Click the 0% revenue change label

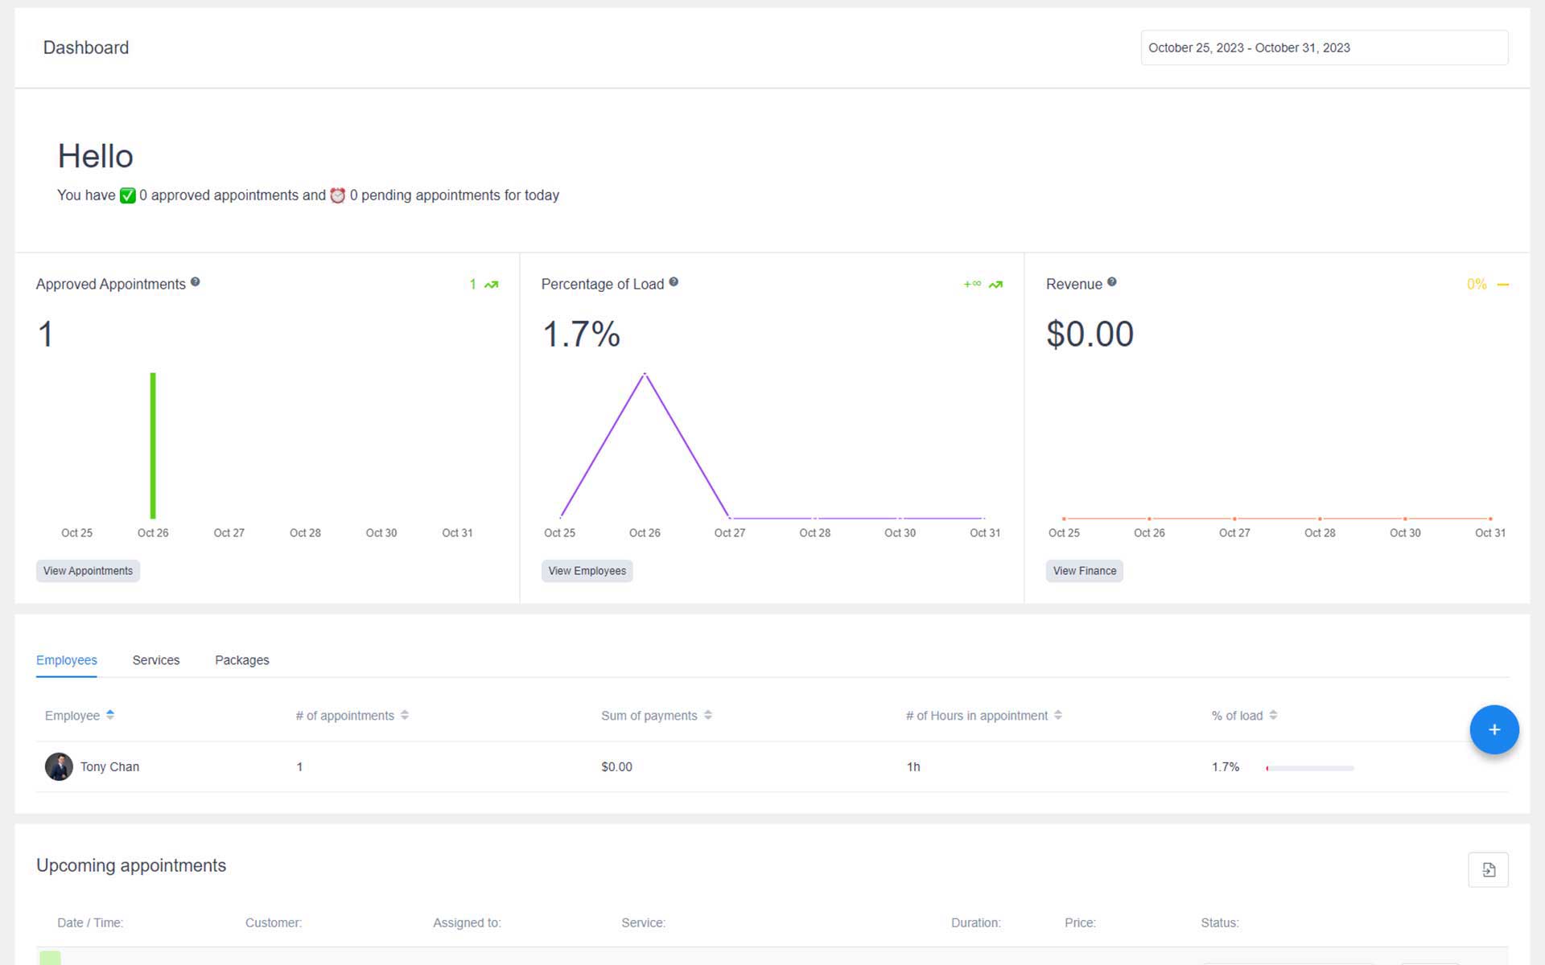point(1476,284)
